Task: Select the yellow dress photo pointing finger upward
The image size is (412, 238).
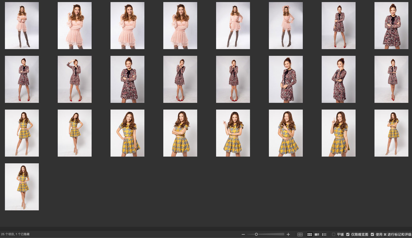Action: tap(339, 133)
